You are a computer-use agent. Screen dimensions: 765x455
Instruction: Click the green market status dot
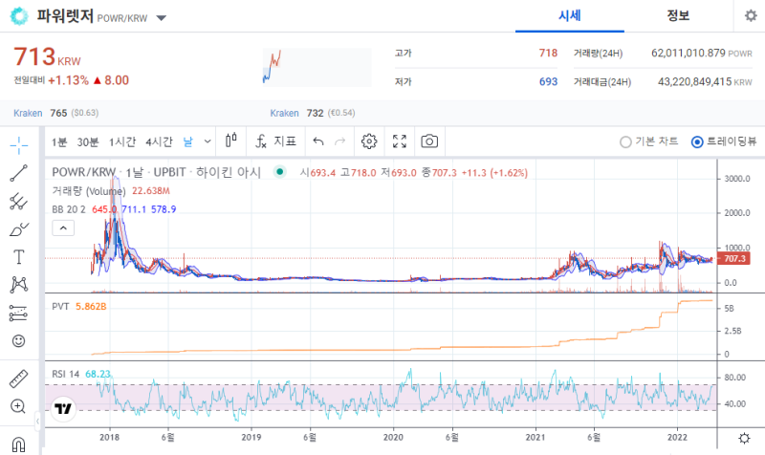[x=279, y=172]
